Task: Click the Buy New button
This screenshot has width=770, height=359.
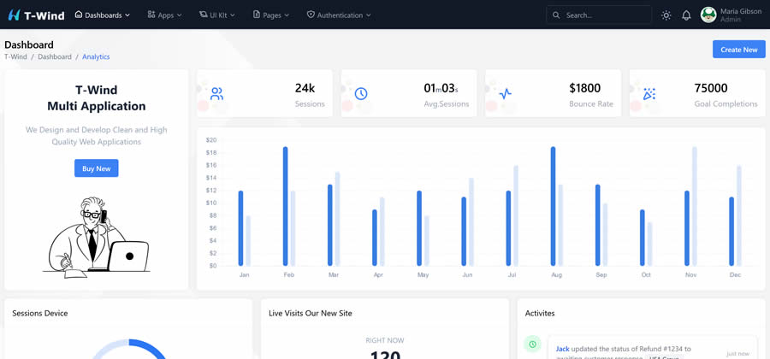Action: point(96,168)
